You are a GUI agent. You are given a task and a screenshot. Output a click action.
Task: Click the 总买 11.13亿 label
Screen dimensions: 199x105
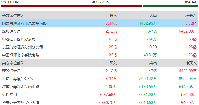[10, 2]
